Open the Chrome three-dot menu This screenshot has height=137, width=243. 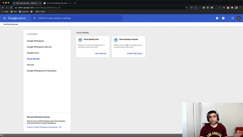(x=240, y=8)
